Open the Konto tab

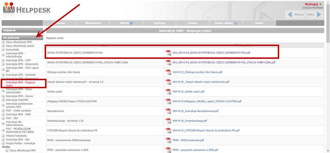[259, 23]
